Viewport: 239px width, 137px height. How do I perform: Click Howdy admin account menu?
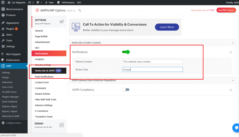point(232,2)
